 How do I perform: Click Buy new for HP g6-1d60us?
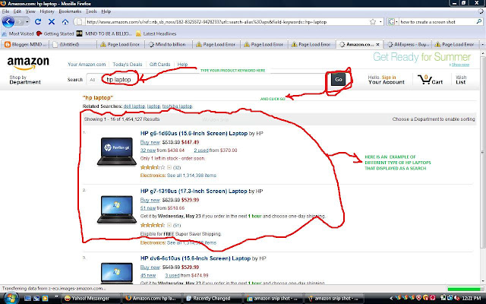(150, 142)
